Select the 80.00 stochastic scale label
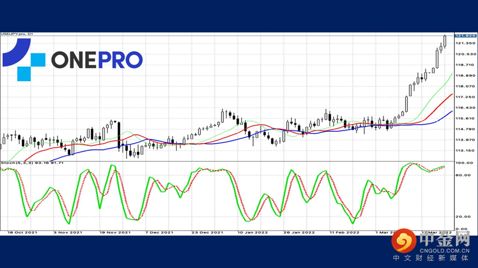The width and height of the screenshot is (478, 268). coord(463,175)
